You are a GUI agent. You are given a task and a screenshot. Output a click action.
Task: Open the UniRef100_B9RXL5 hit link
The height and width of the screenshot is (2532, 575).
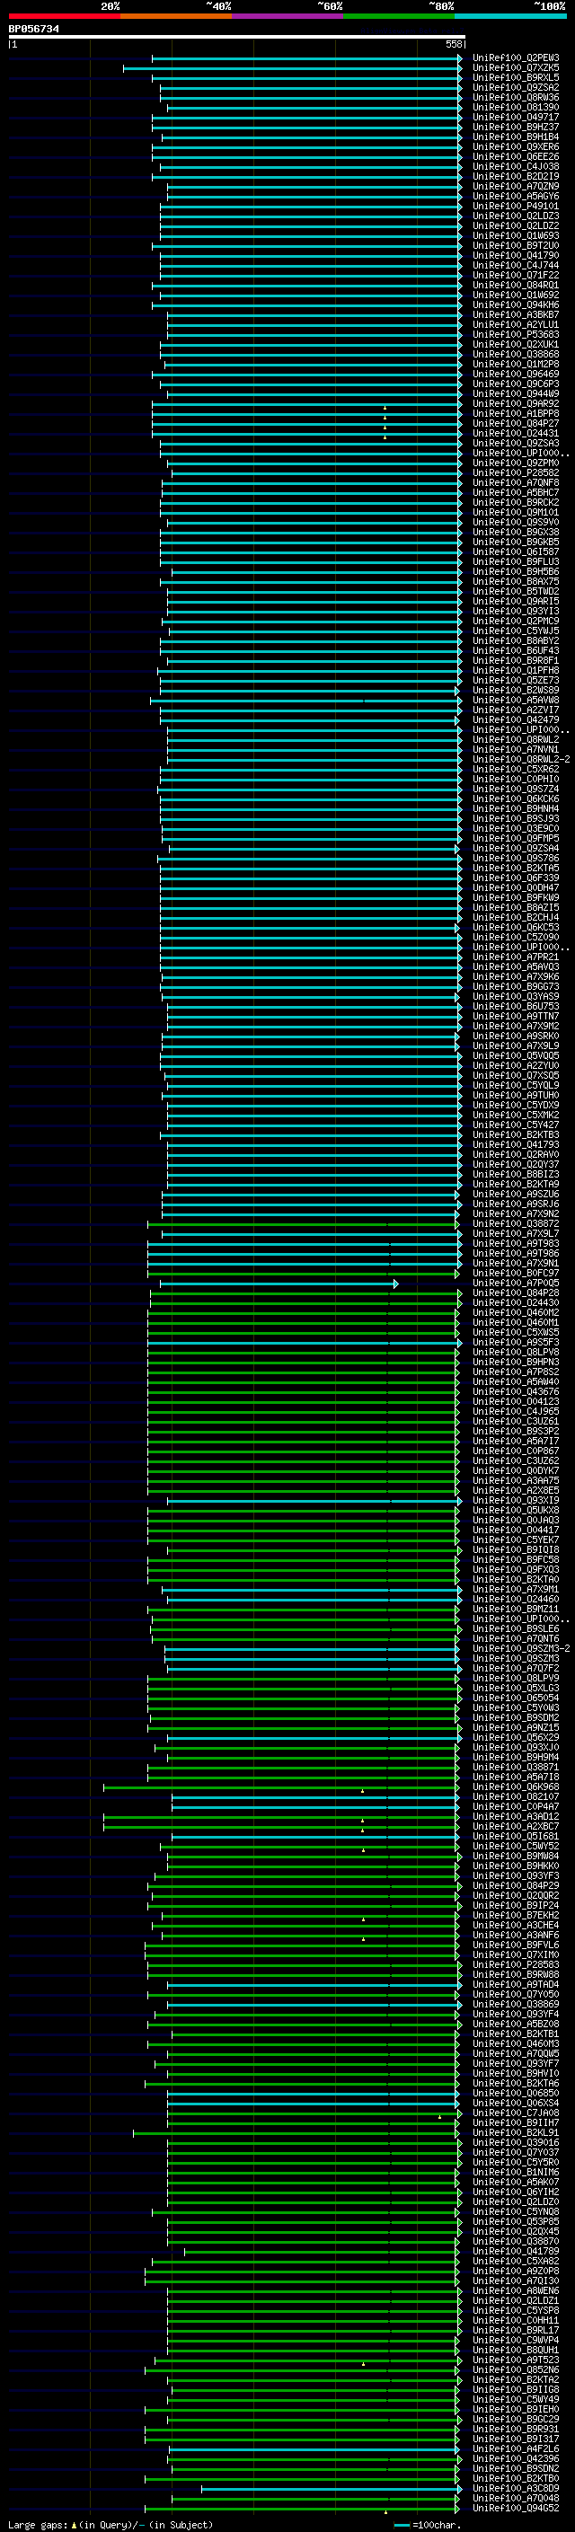click(x=516, y=77)
